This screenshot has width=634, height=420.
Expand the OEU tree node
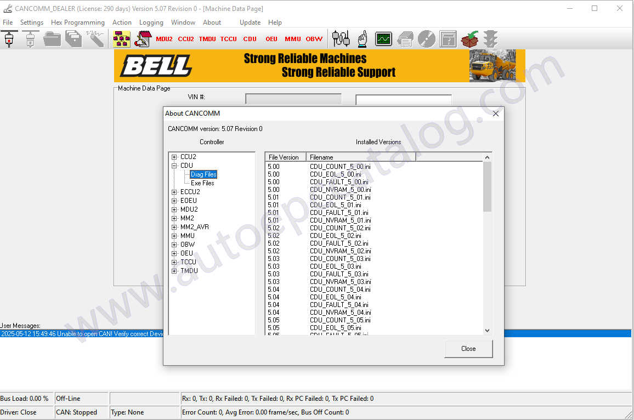174,253
